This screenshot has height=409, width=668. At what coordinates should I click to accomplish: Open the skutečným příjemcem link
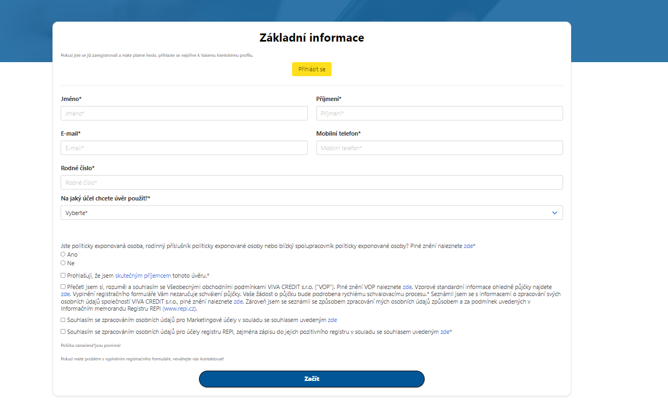(x=143, y=276)
